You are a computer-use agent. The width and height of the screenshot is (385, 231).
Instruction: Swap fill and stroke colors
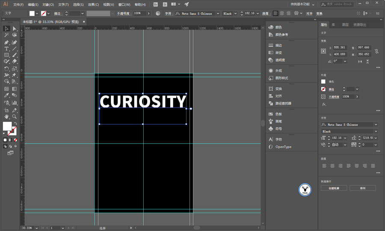click(15, 123)
